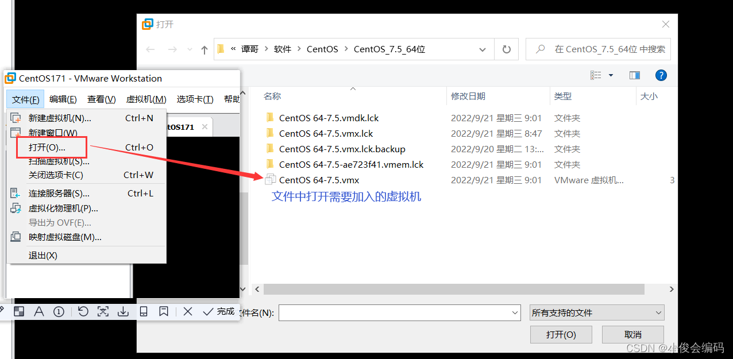733x359 pixels.
Task: Click 谭哥 in the address path
Action: pyautogui.click(x=250, y=49)
